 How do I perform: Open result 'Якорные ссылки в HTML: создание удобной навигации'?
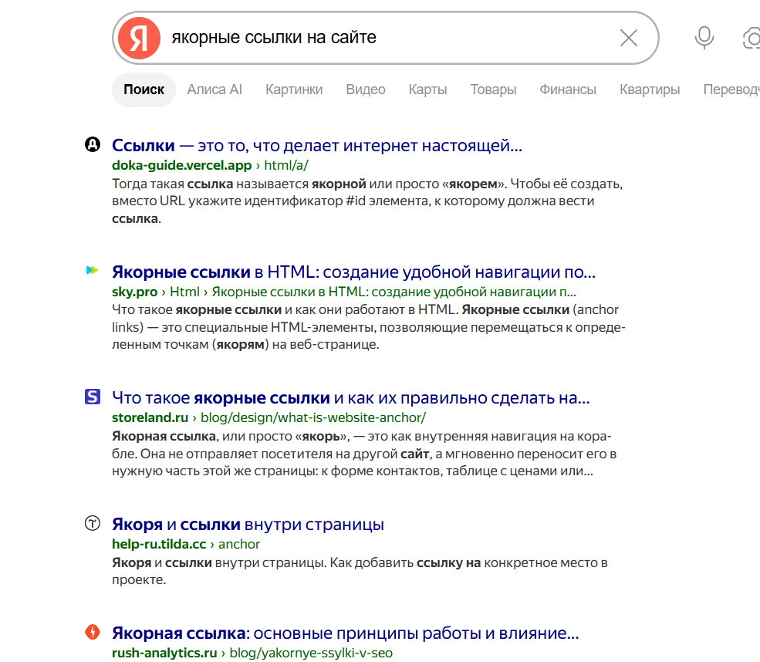pyautogui.click(x=353, y=272)
